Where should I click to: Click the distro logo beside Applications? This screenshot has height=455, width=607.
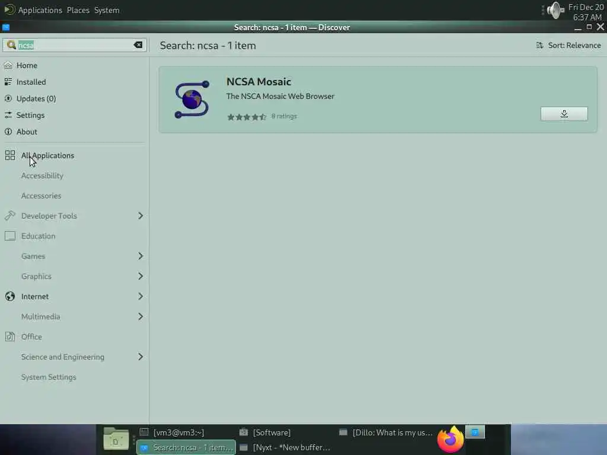coord(9,9)
